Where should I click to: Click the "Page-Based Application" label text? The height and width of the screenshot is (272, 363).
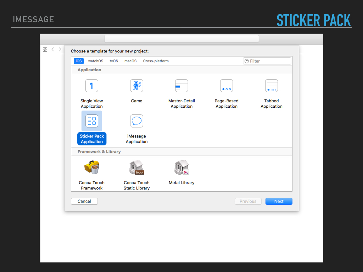coord(227,103)
